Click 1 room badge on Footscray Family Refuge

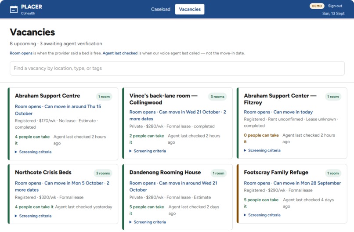tap(333, 173)
